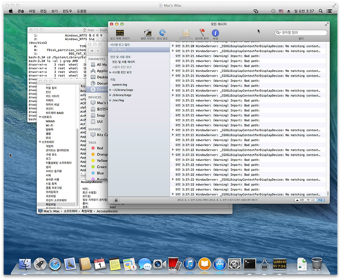341x280 pixels.
Task: Click the 지금 (Now) button
Action: [321, 200]
